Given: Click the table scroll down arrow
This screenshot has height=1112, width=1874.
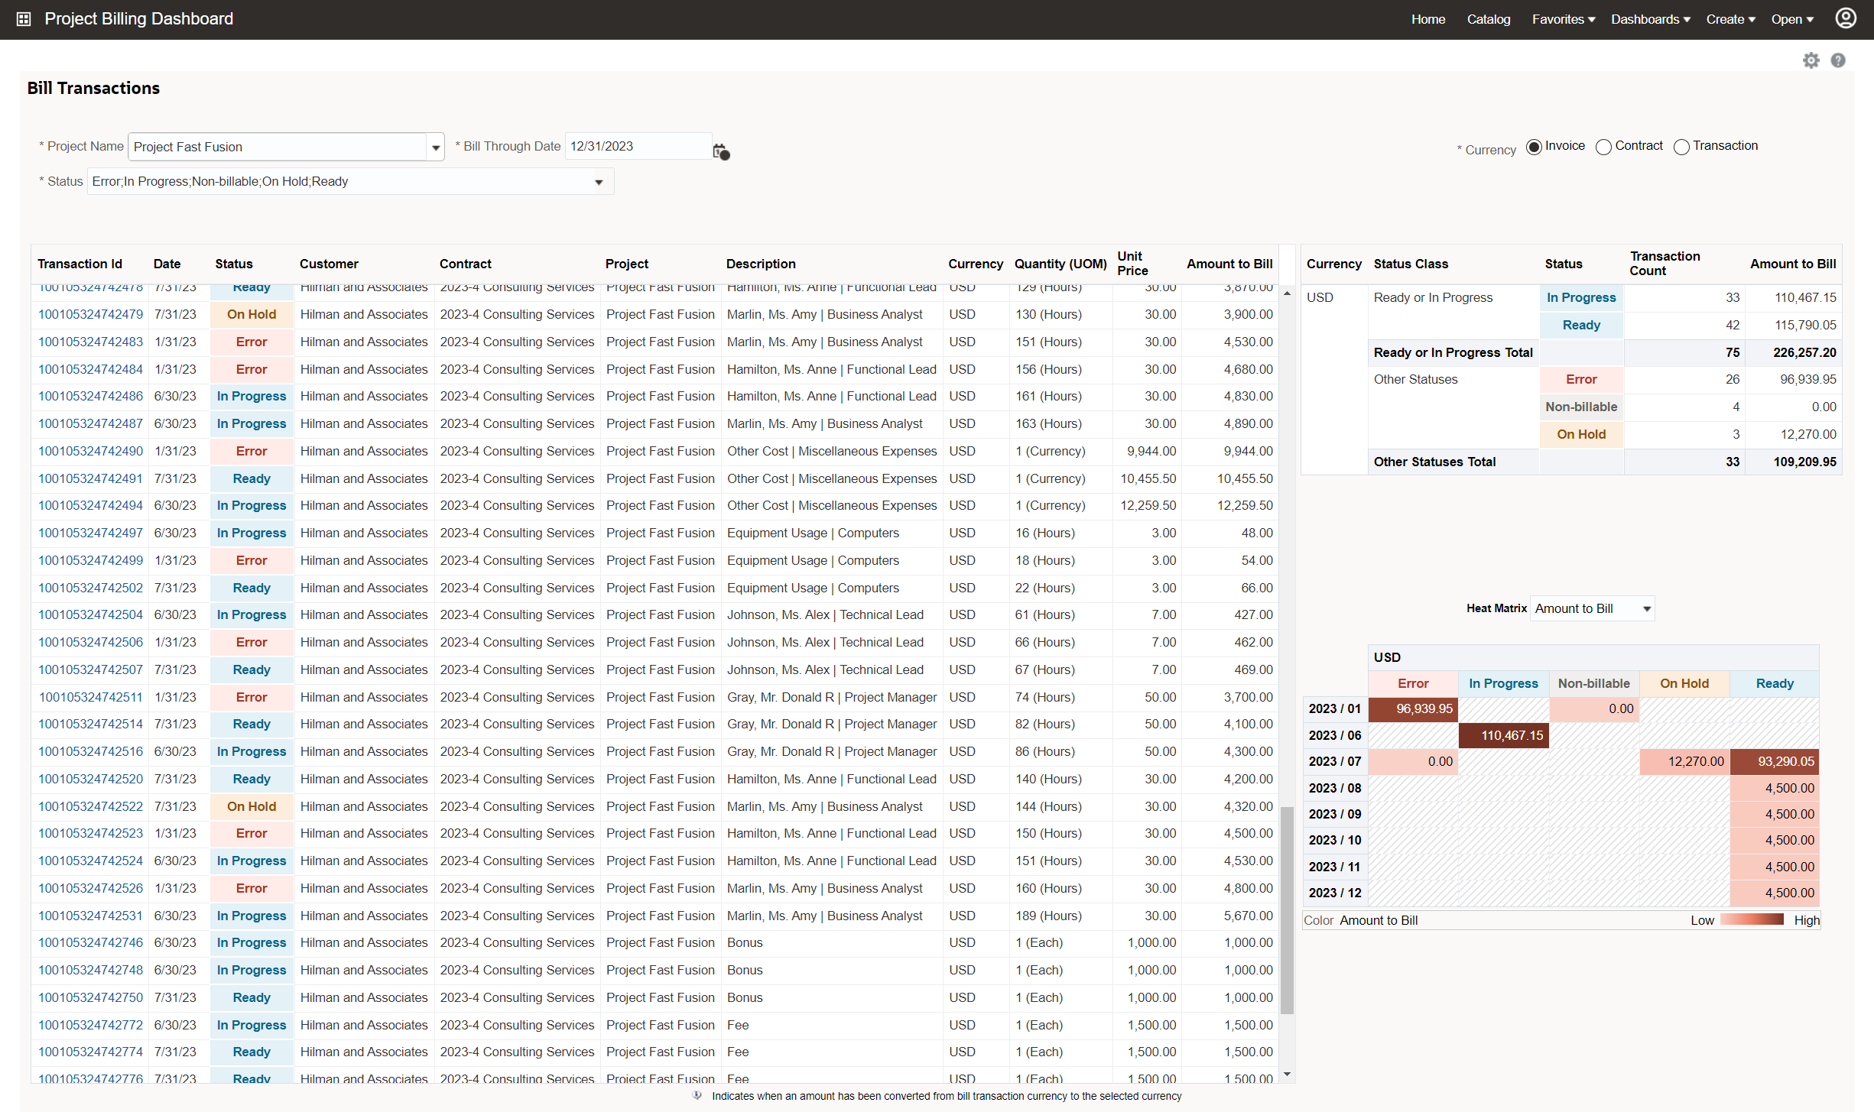Looking at the screenshot, I should coord(1287,1074).
